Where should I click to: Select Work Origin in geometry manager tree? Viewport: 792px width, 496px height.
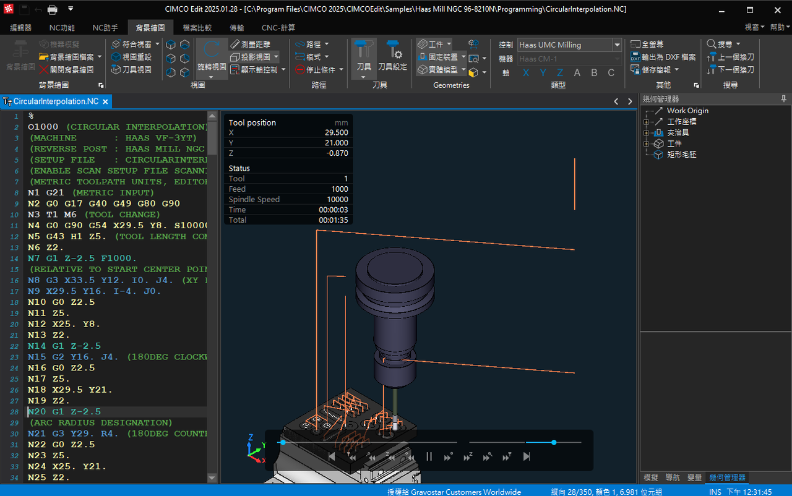[x=687, y=111]
